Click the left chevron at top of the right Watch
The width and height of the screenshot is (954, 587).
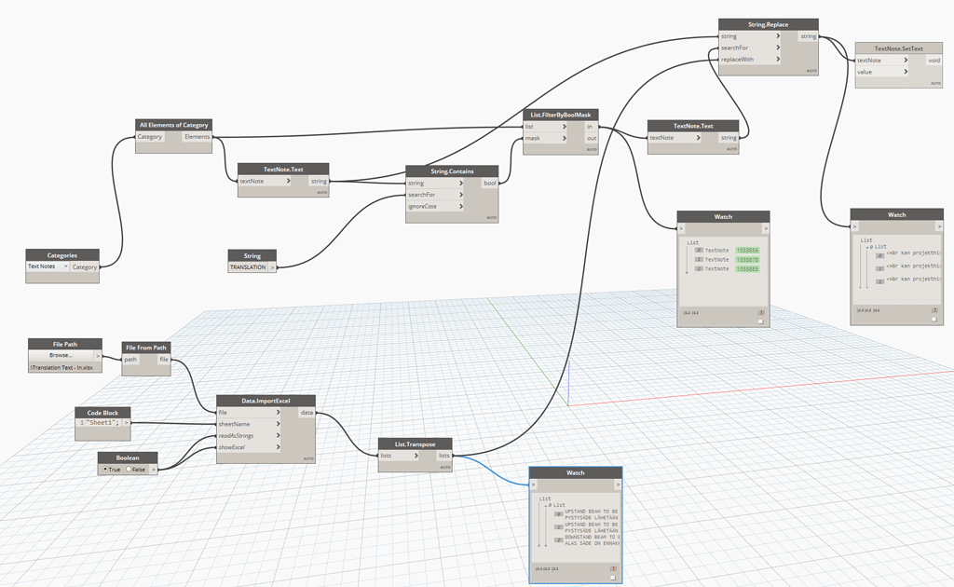(856, 225)
